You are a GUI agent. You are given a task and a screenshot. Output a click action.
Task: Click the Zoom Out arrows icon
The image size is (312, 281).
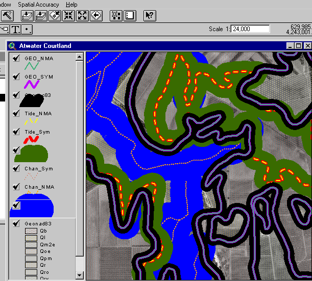point(82,15)
